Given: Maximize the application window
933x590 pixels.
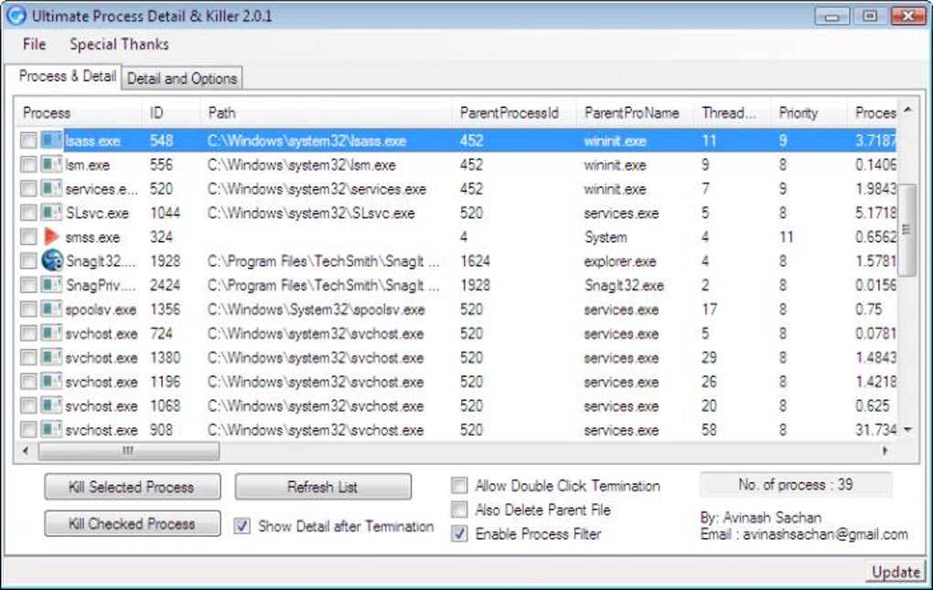Looking at the screenshot, I should pyautogui.click(x=869, y=16).
